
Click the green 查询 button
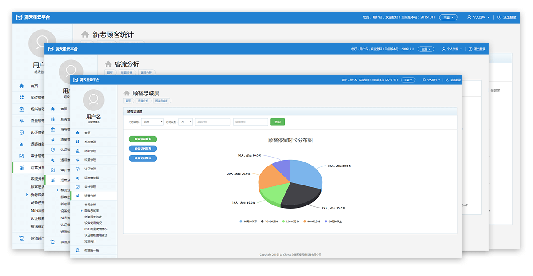pos(278,122)
